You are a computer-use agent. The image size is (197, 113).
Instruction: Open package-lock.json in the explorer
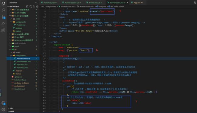click(23, 83)
